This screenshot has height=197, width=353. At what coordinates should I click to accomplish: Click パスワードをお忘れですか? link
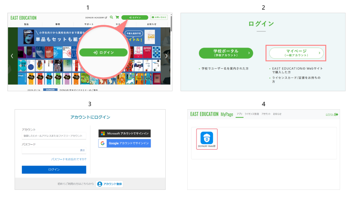pyautogui.click(x=69, y=159)
